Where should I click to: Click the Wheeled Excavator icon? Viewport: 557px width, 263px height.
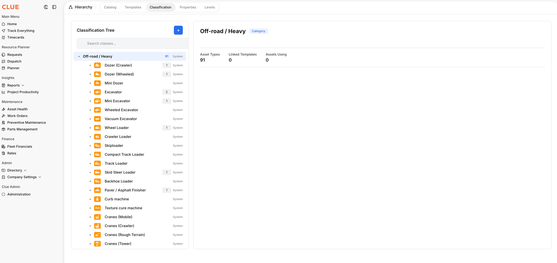coord(97,110)
